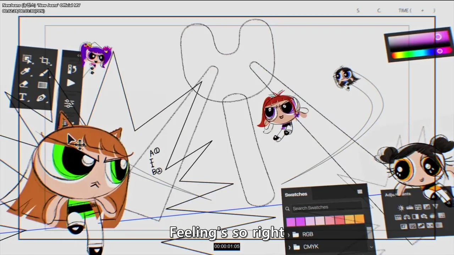This screenshot has height=255, width=454.
Task: Add a Posterize adjustment
Action: (413, 226)
